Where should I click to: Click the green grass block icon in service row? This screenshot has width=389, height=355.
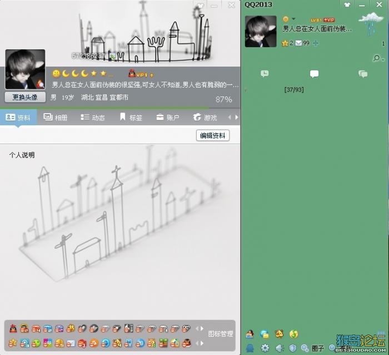(x=163, y=343)
